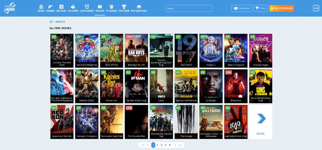This screenshot has height=150, width=322.
Task: Open the Spenser Confidential poster
Action: (x=186, y=86)
